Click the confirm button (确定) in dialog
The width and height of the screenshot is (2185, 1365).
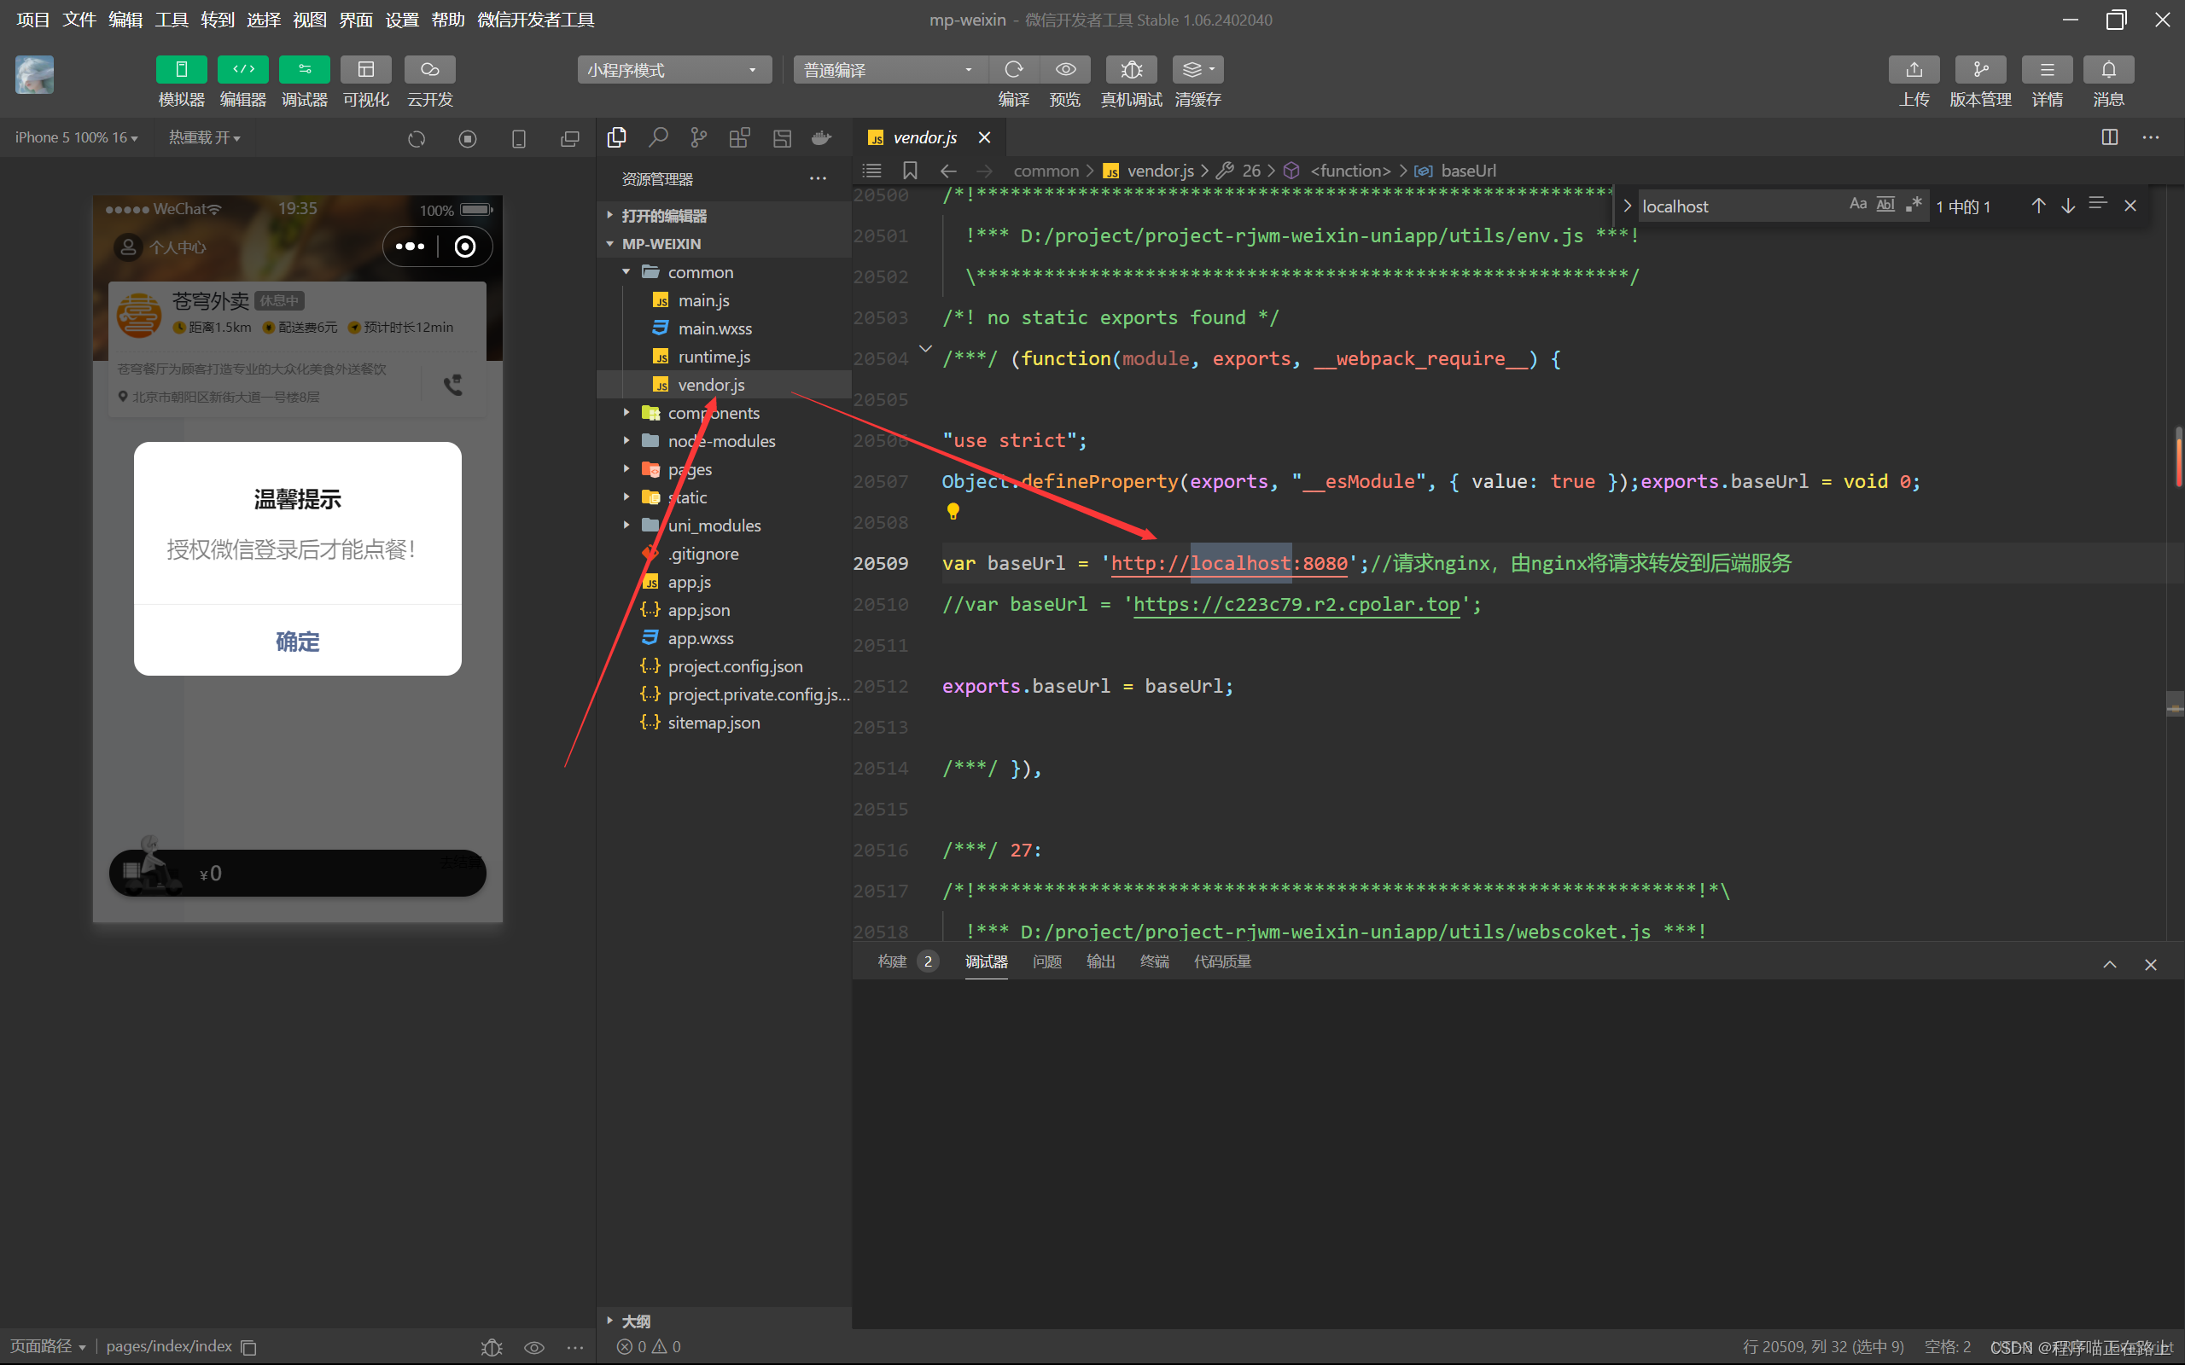(297, 641)
